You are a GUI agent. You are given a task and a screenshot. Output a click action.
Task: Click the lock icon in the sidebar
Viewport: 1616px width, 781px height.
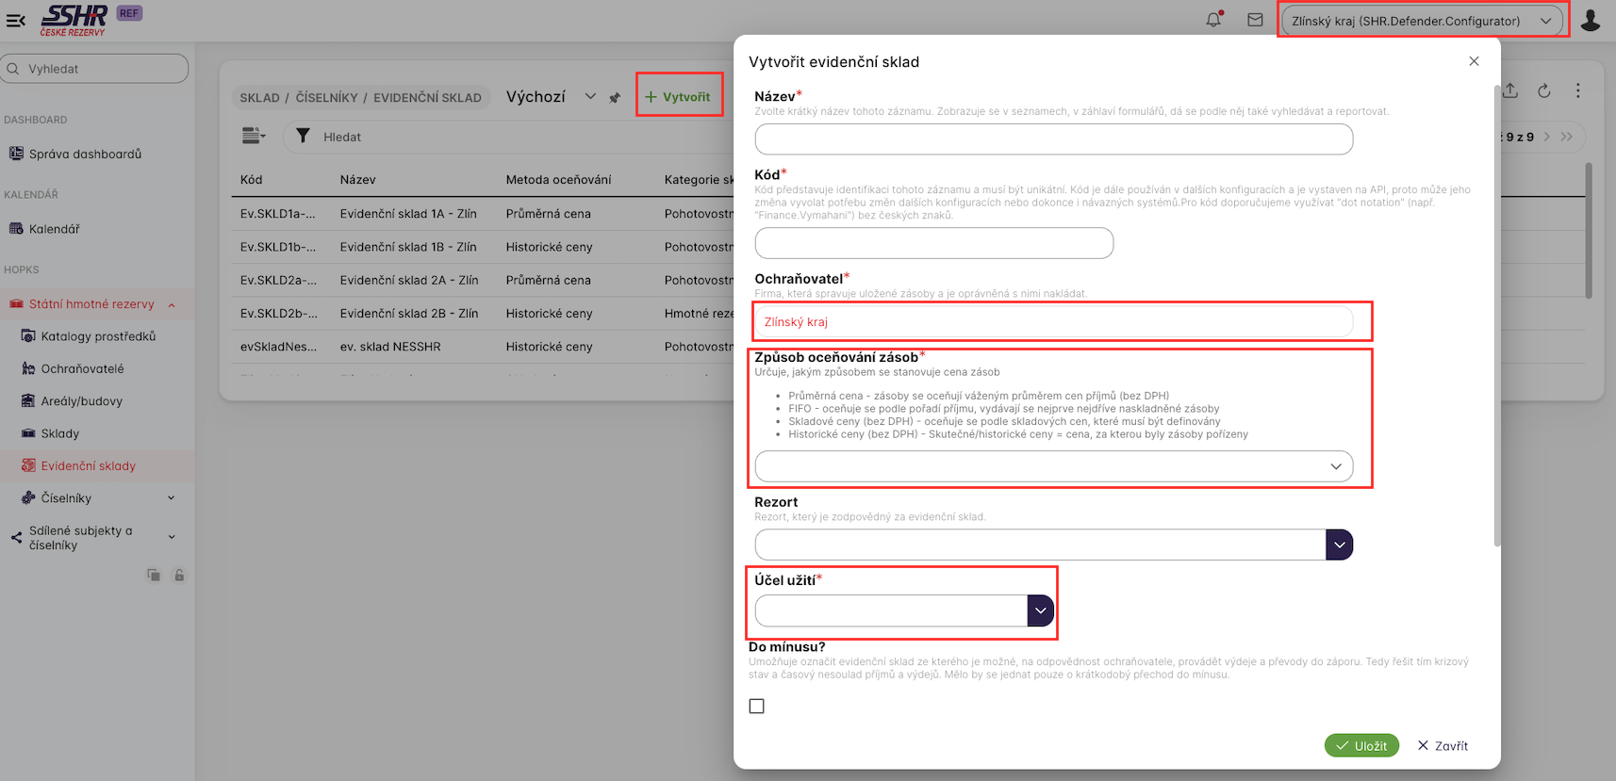coord(179,576)
